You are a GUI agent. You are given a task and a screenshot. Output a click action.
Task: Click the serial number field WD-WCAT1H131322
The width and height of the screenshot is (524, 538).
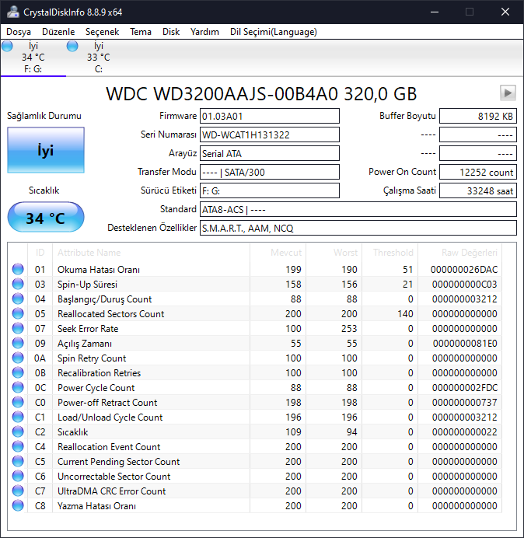tap(270, 134)
